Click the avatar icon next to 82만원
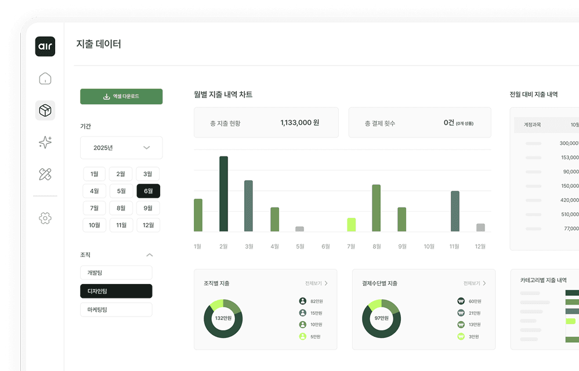 pos(302,301)
